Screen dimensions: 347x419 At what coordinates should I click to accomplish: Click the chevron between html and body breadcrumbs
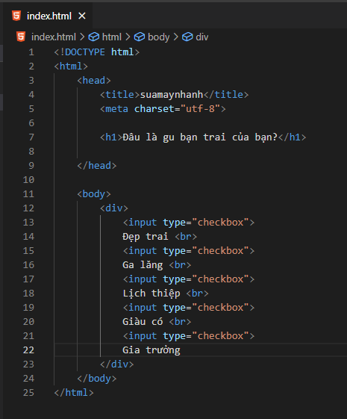click(x=128, y=37)
